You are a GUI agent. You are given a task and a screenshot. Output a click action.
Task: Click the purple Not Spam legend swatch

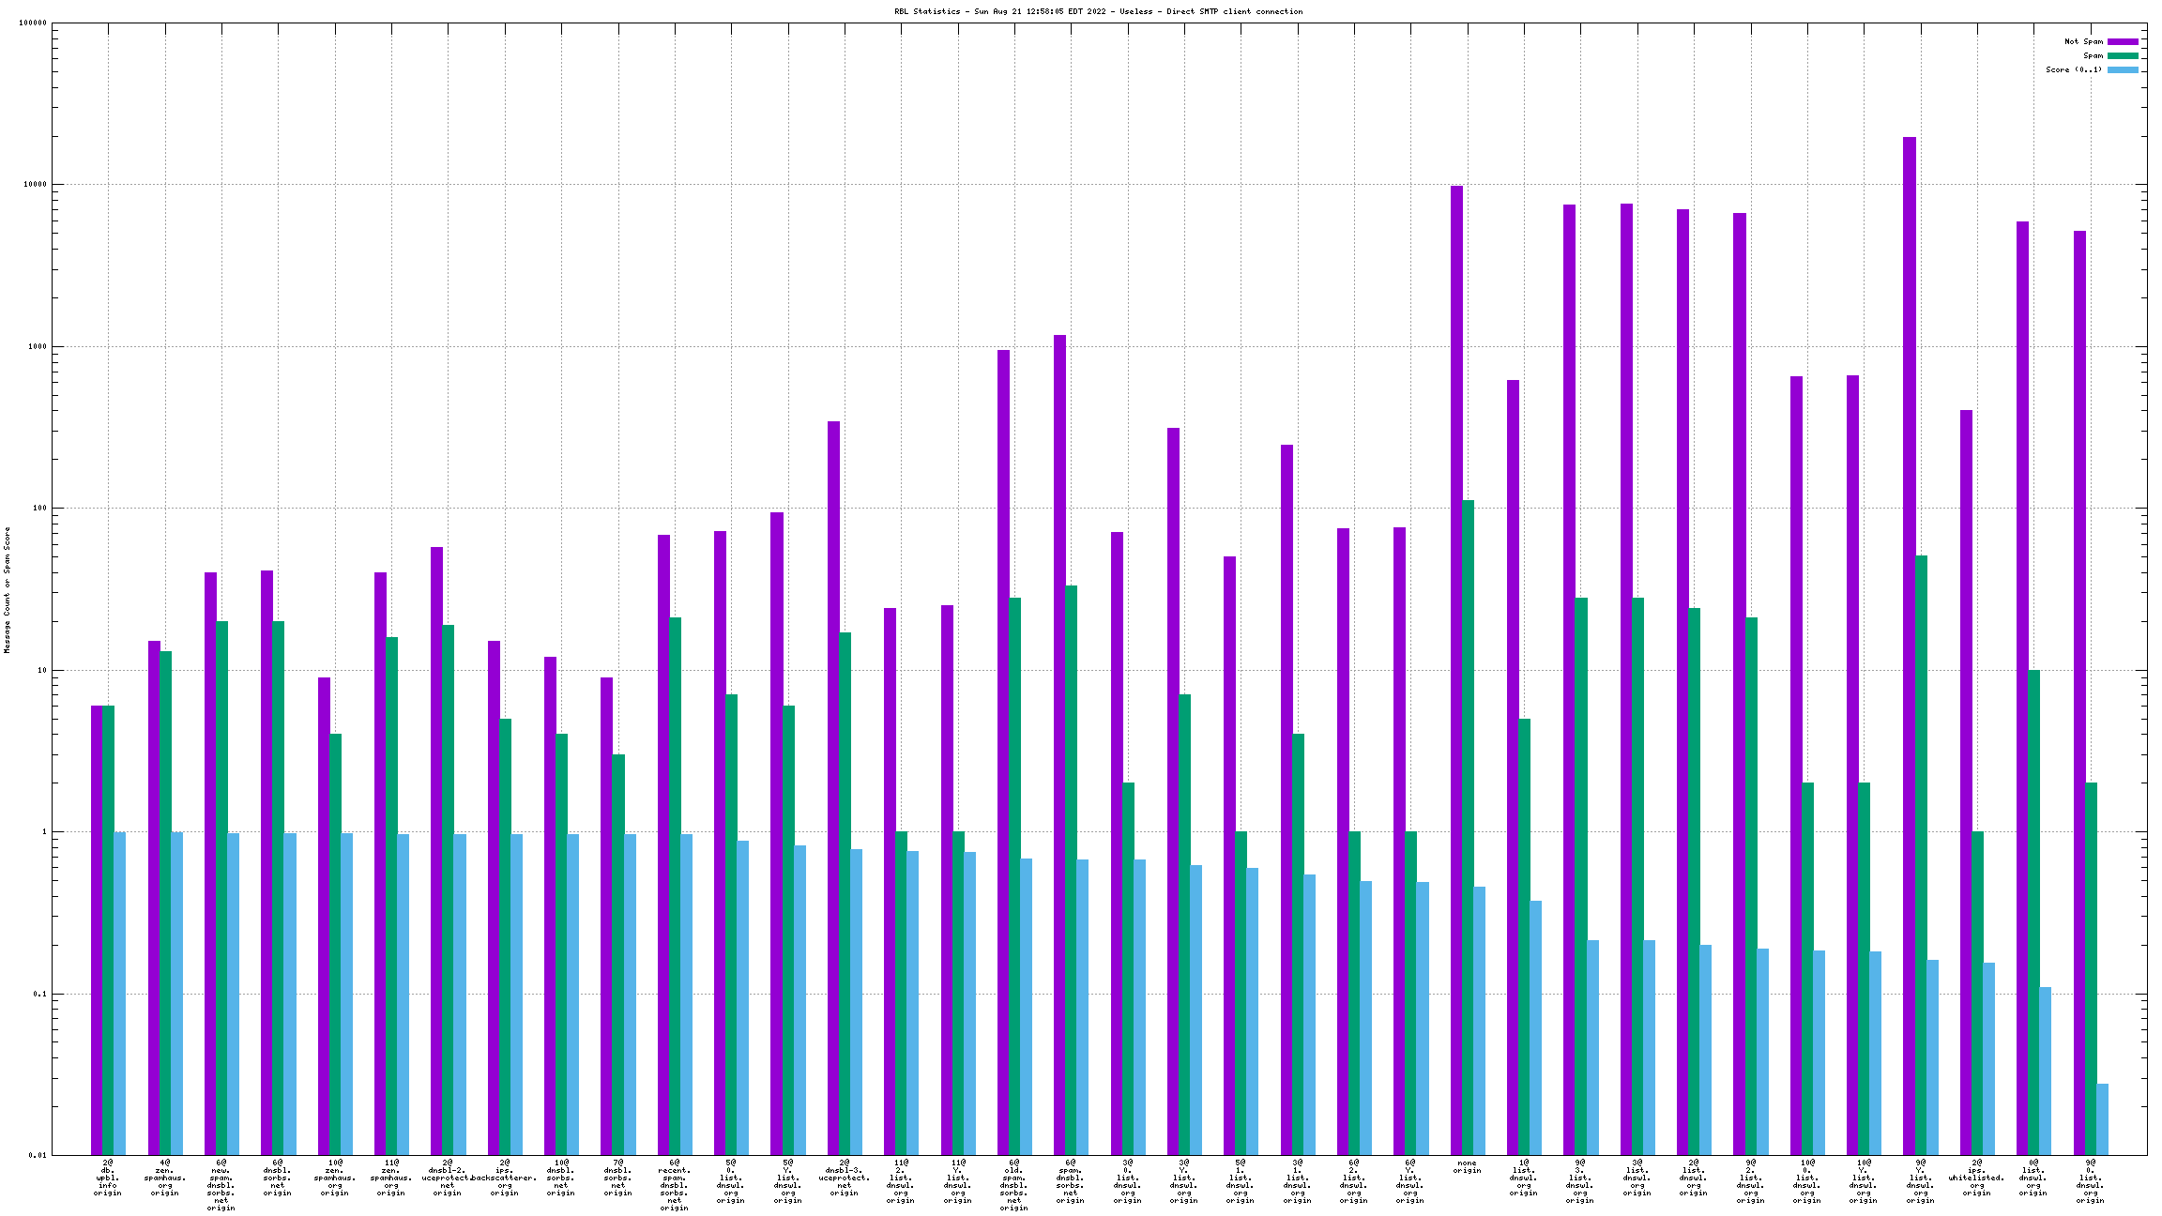(2123, 42)
